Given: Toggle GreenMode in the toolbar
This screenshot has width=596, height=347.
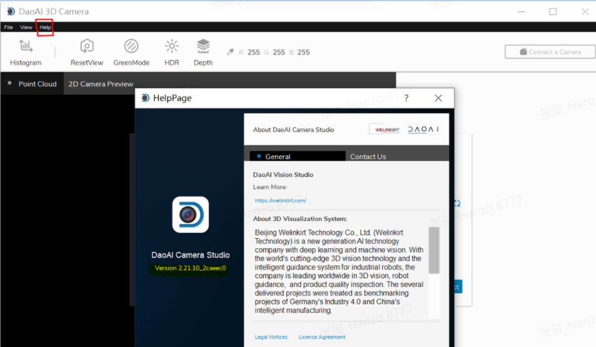Looking at the screenshot, I should click(131, 52).
